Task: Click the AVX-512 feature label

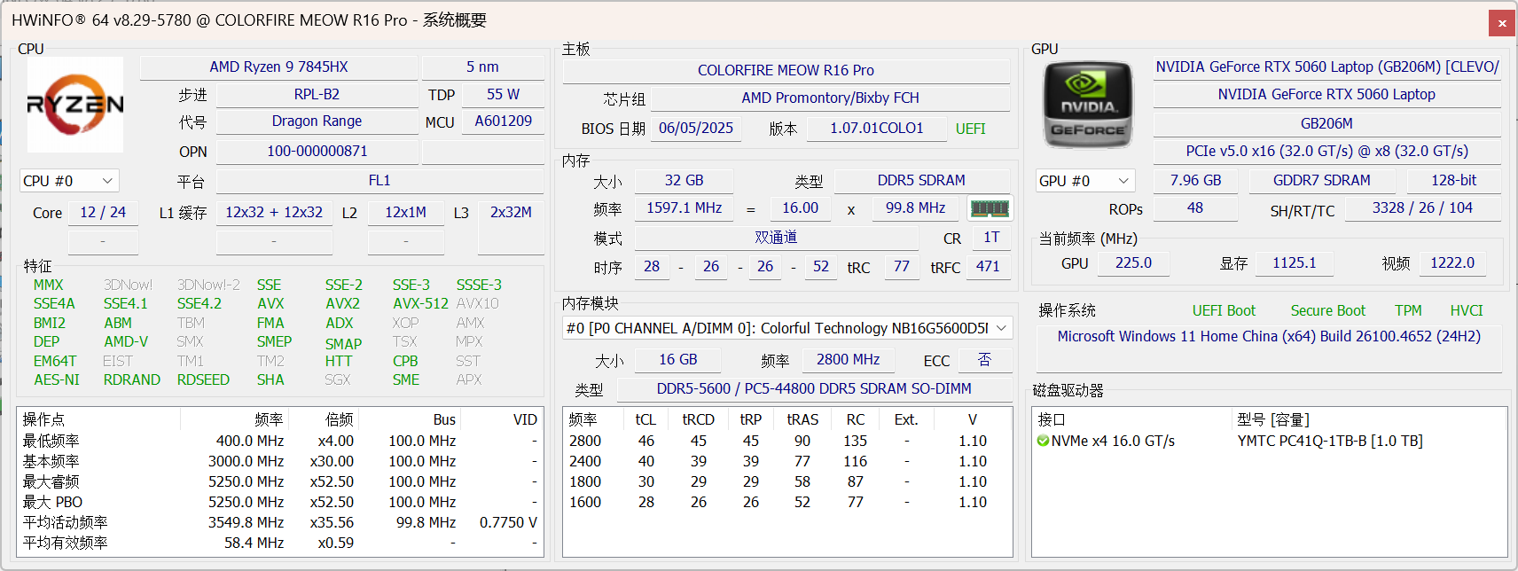Action: [420, 304]
